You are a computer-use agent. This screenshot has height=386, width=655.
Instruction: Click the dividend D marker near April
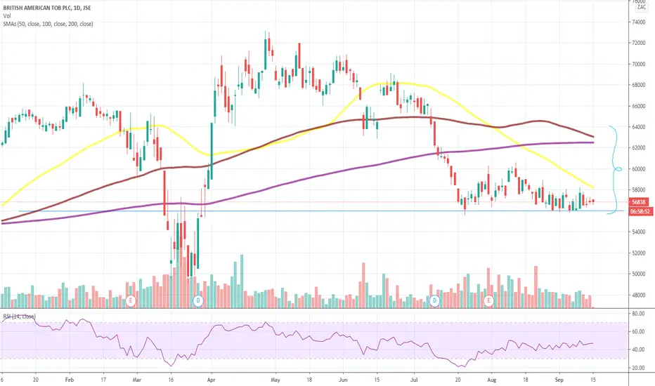point(198,300)
